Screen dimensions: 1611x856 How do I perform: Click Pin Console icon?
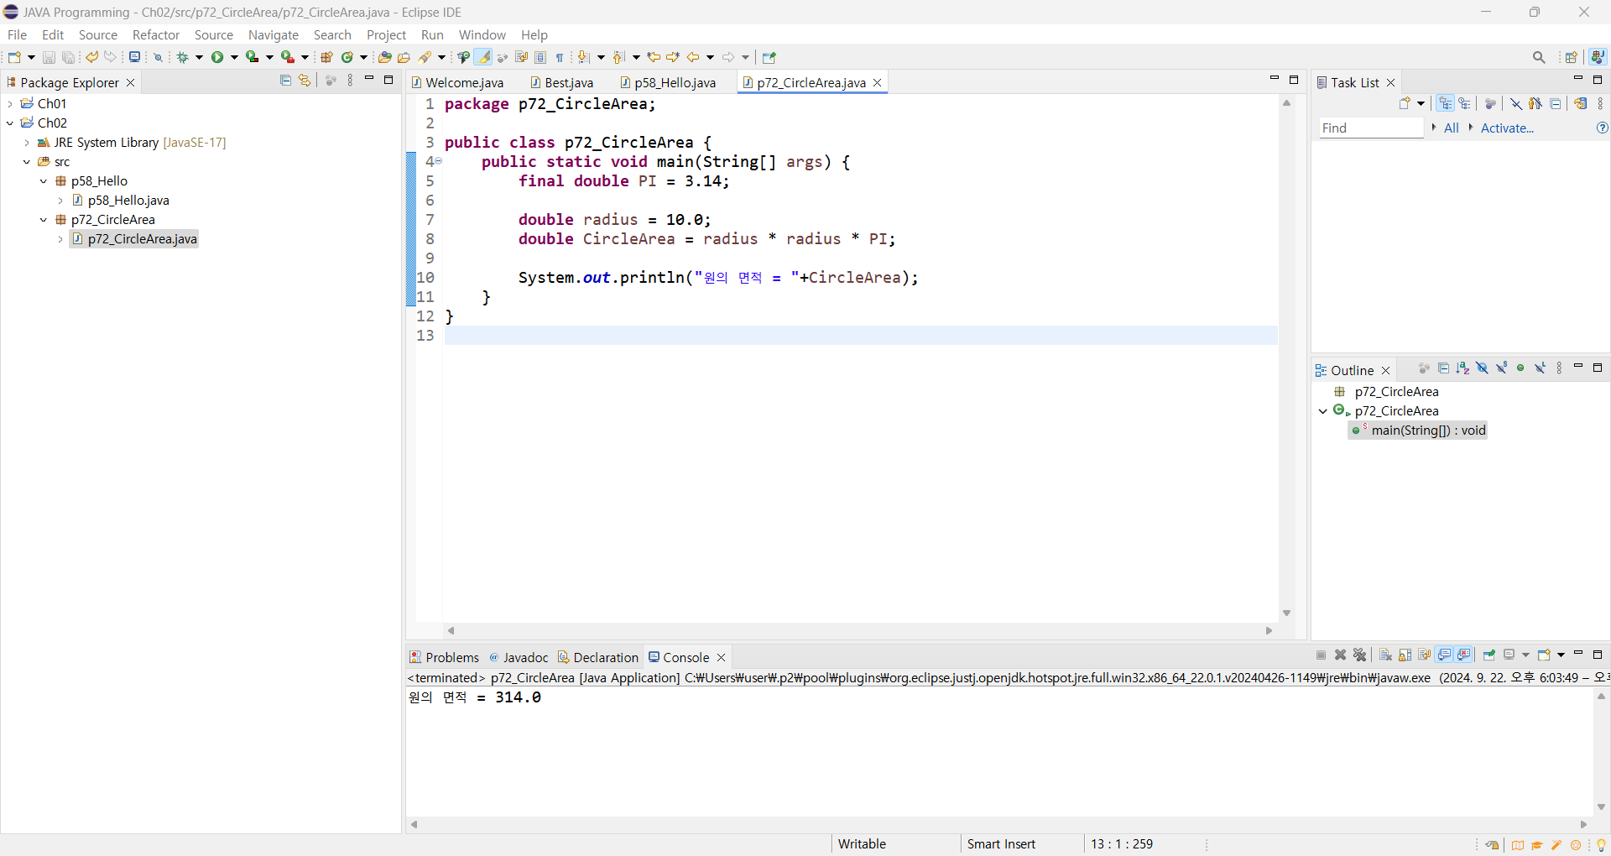pos(1489,655)
